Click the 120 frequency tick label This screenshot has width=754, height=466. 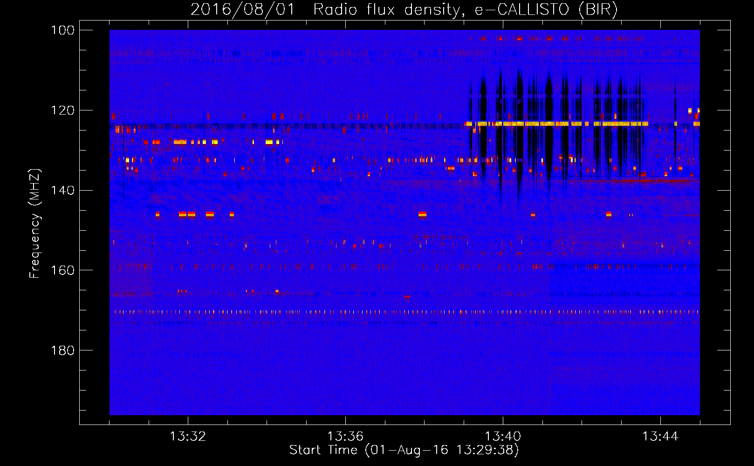[62, 110]
